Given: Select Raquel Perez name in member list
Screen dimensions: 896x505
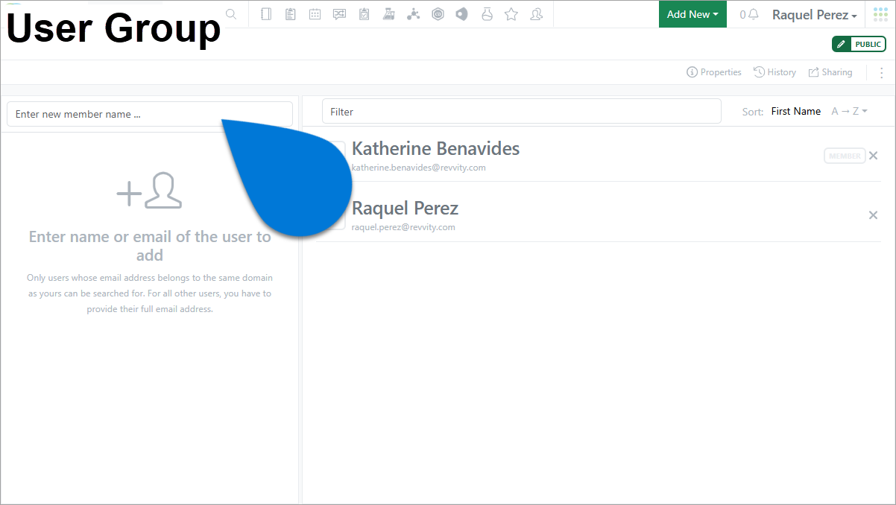Looking at the screenshot, I should click(405, 208).
